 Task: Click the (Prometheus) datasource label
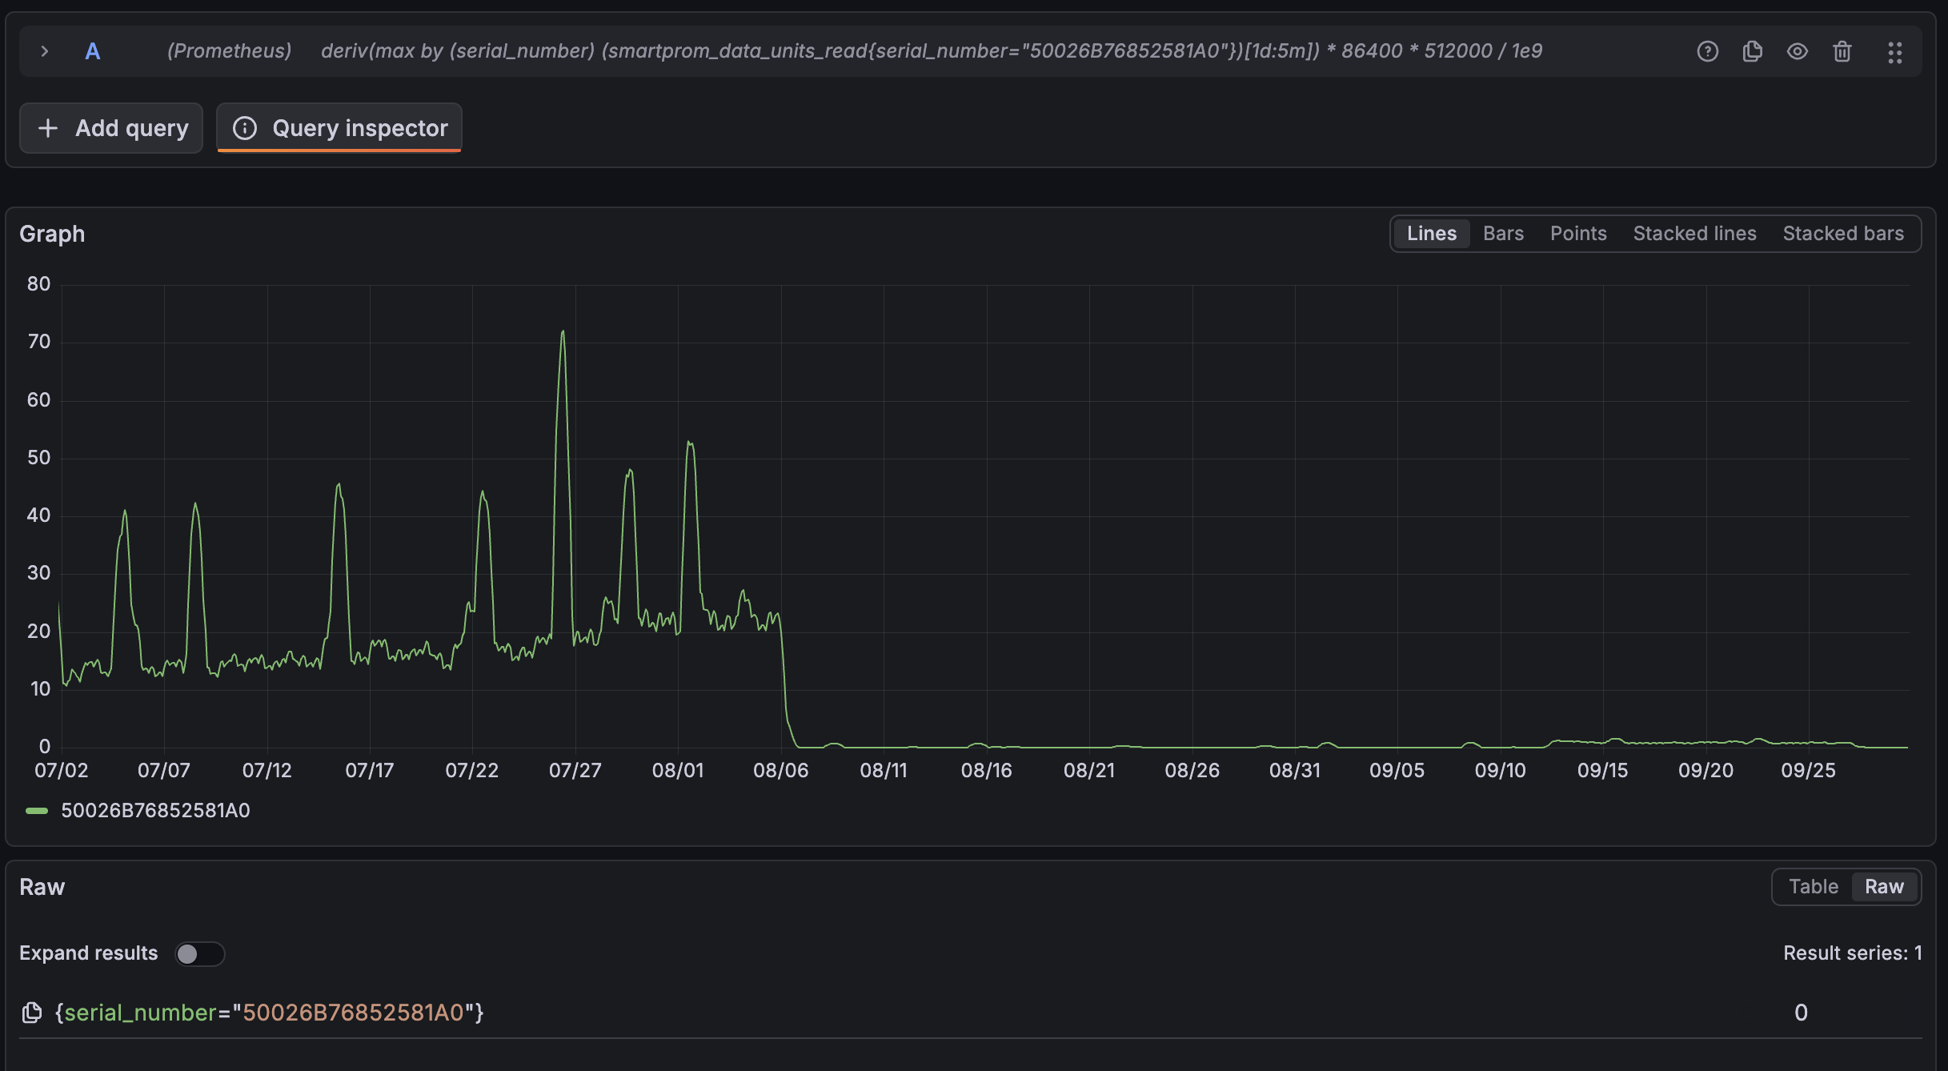click(229, 51)
